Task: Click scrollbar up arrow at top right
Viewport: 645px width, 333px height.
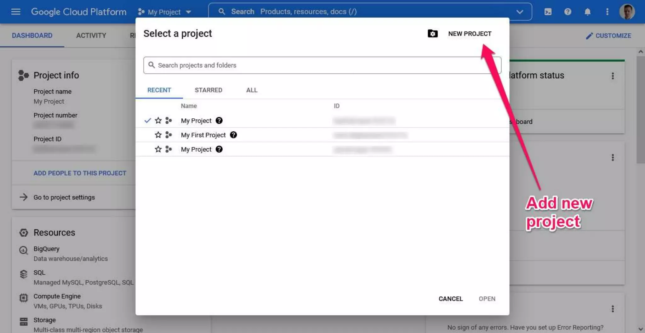Action: point(640,52)
